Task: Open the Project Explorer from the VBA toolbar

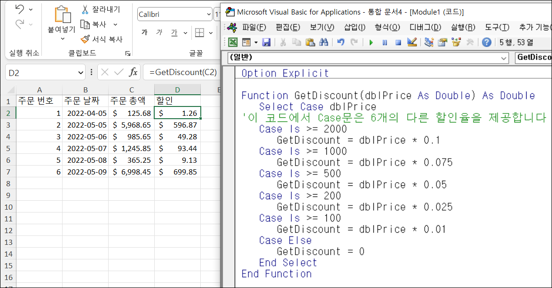Action: 429,43
